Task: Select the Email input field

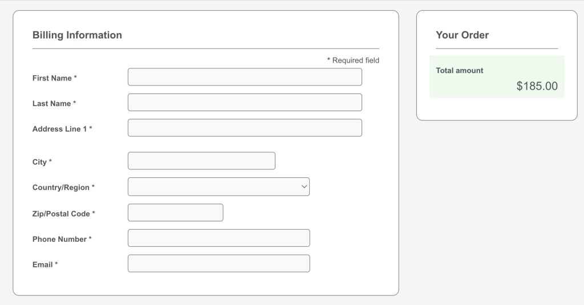Action: coord(218,263)
